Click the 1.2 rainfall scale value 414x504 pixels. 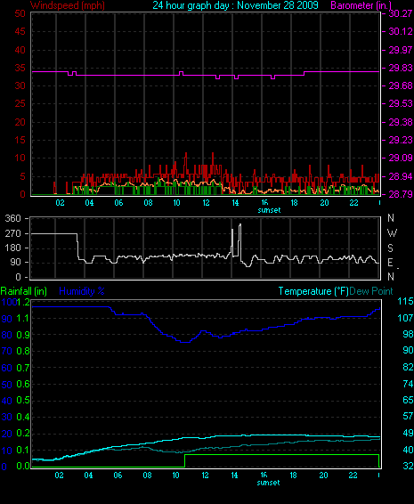click(23, 302)
